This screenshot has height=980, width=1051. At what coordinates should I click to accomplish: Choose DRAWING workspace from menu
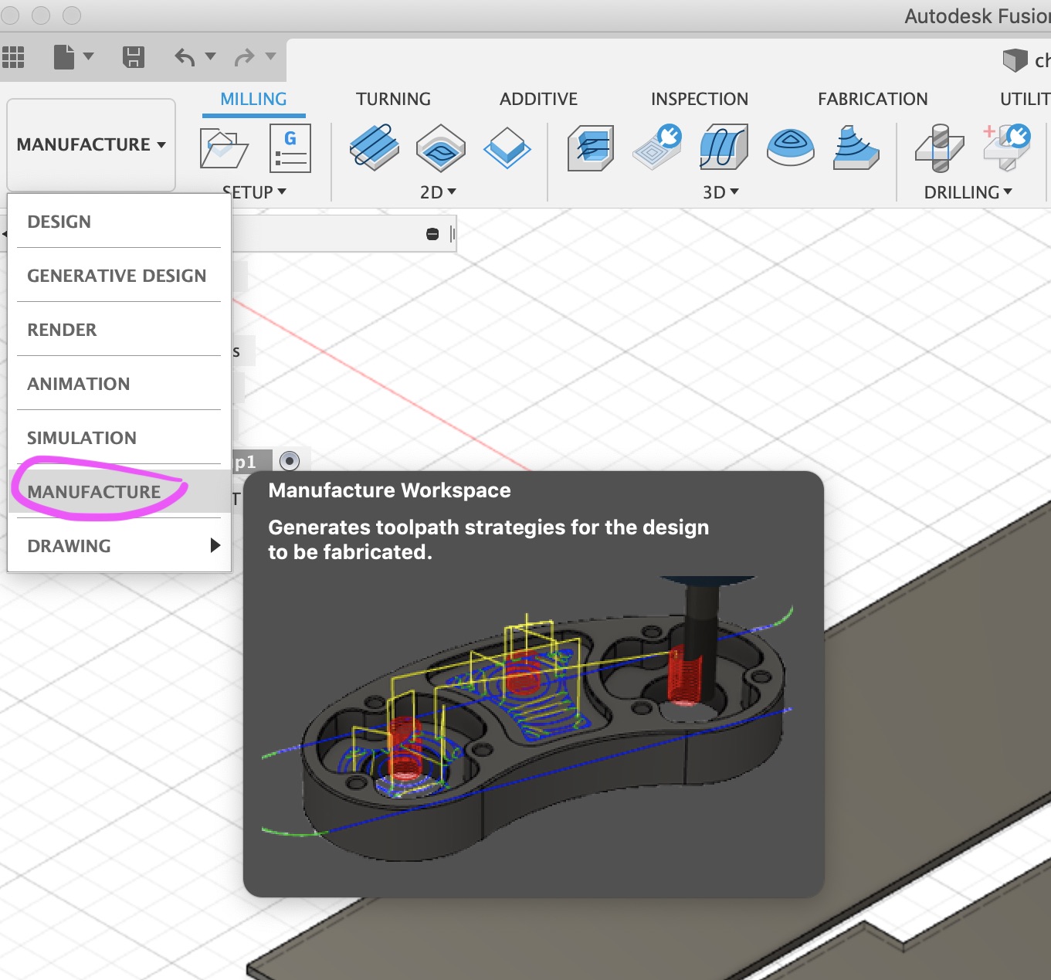pos(119,546)
